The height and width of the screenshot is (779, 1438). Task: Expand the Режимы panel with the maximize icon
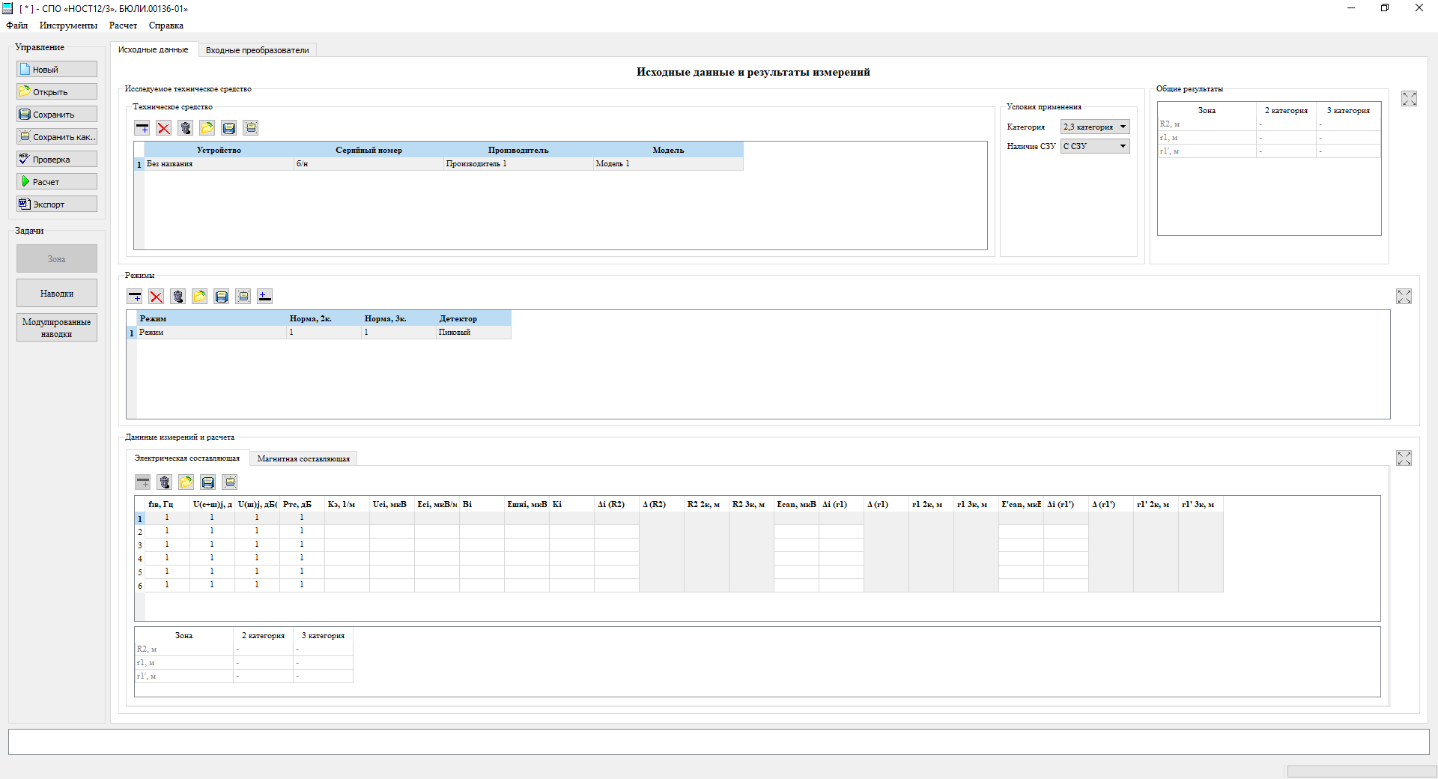tap(1404, 297)
